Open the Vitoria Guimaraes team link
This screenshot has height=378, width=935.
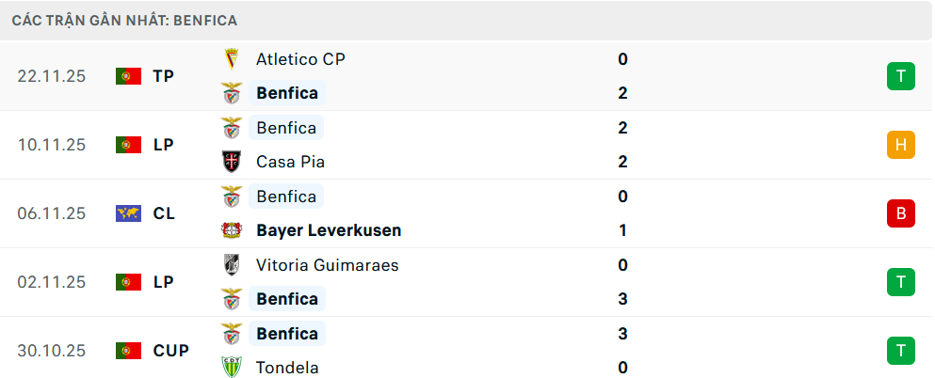pyautogui.click(x=327, y=265)
